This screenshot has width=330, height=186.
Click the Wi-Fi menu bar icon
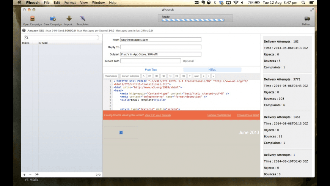tap(236, 3)
